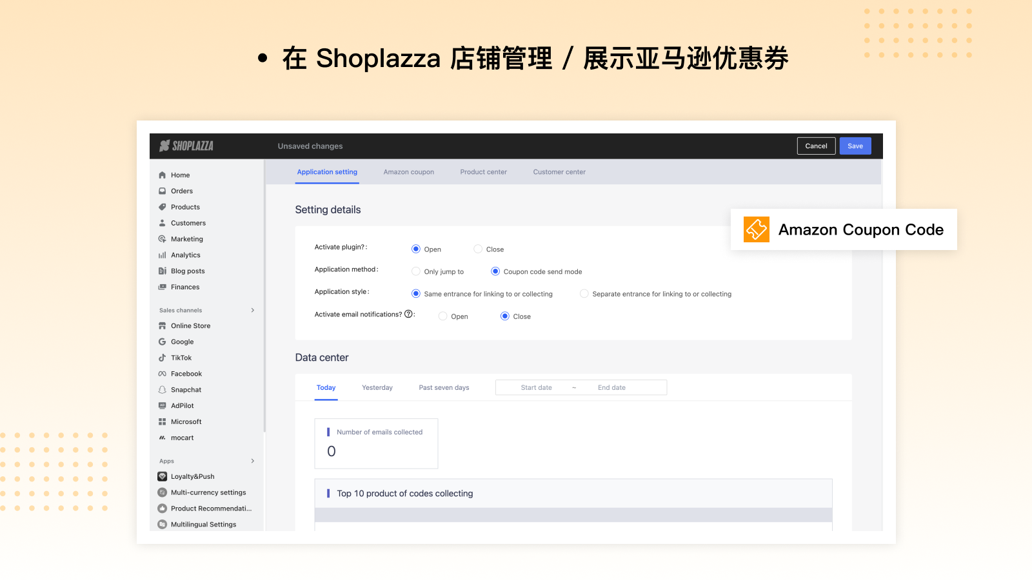Screen dimensions: 1032x580
Task: Click the Blog posts icon
Action: pos(163,271)
